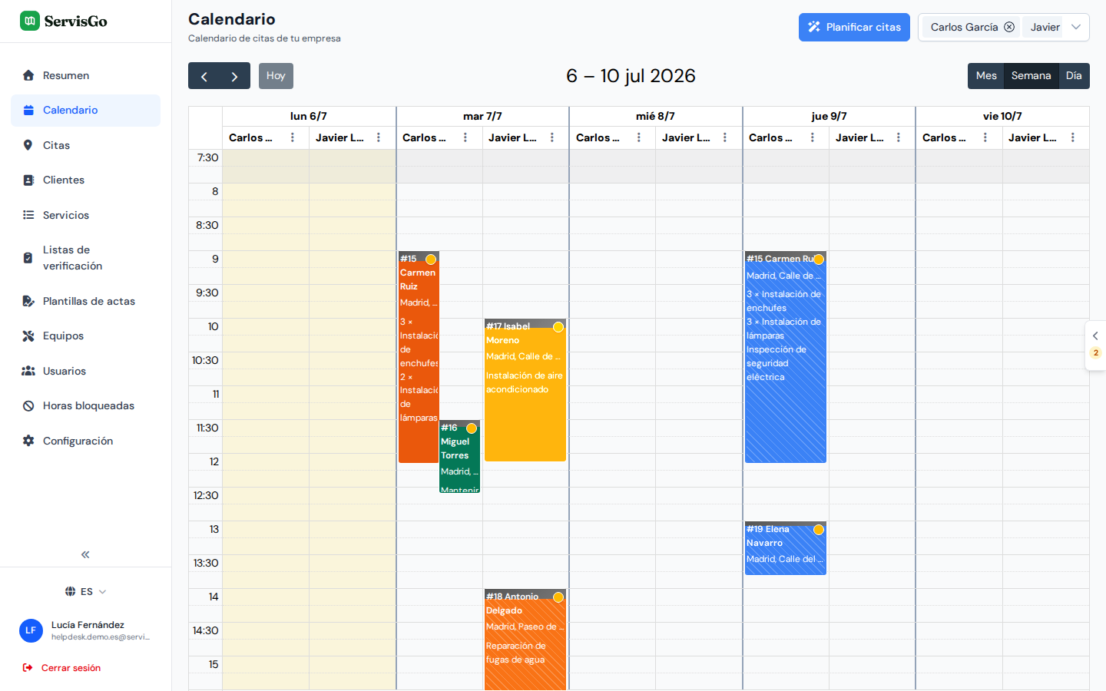Open the blue #15 Carmen Ruiz appointment on Thursday
Screen dimensions: 1106x691
click(785, 357)
